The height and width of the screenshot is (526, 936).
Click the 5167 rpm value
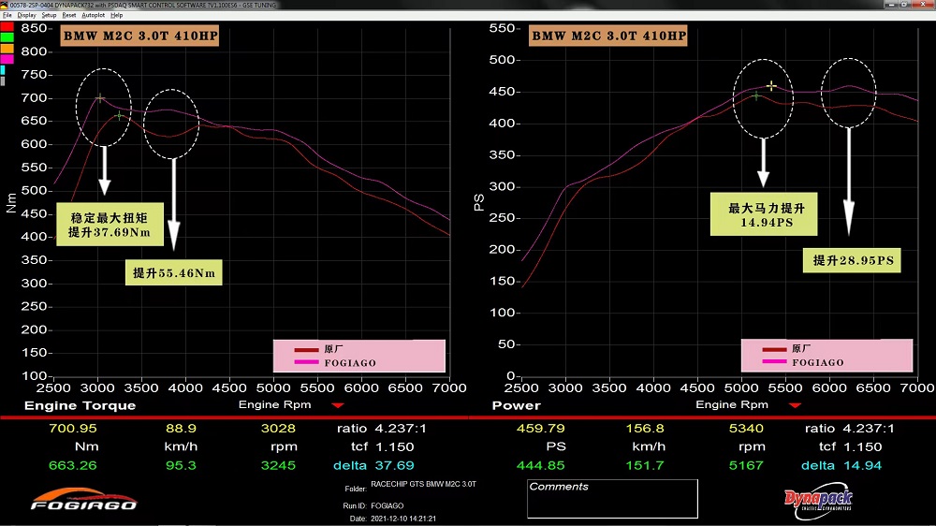746,465
